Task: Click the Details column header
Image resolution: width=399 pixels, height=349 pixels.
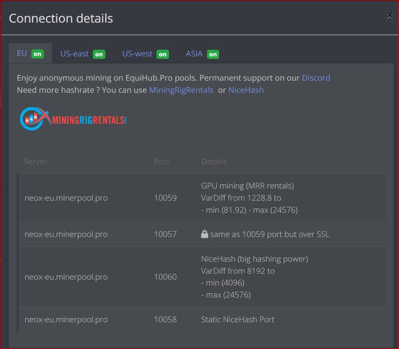Action: (214, 161)
